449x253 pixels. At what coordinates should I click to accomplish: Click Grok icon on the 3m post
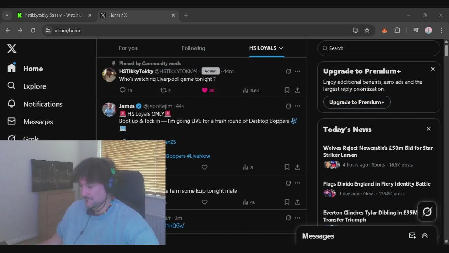coord(288,218)
